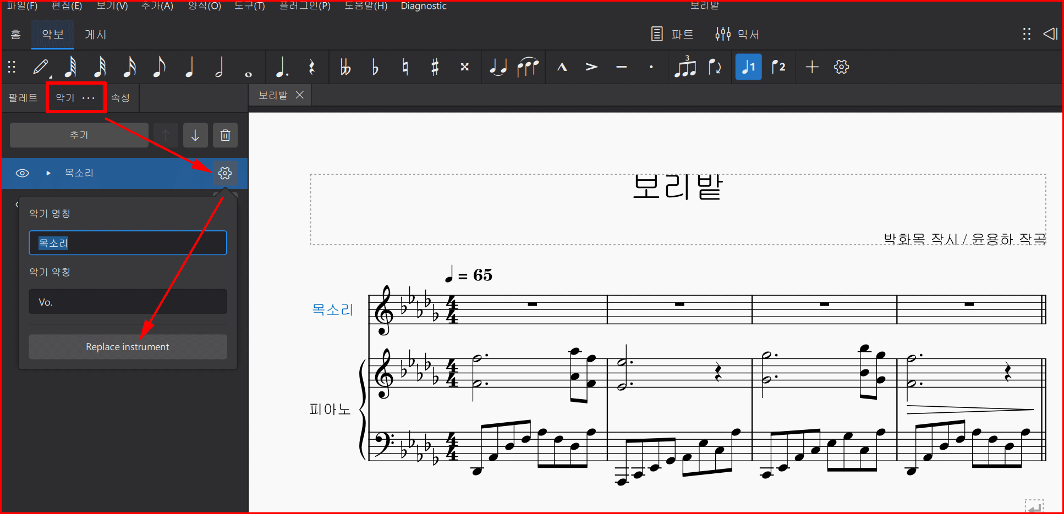Screen dimensions: 1064x514
Task: Open the toolbar add menu
Action: click(x=812, y=67)
